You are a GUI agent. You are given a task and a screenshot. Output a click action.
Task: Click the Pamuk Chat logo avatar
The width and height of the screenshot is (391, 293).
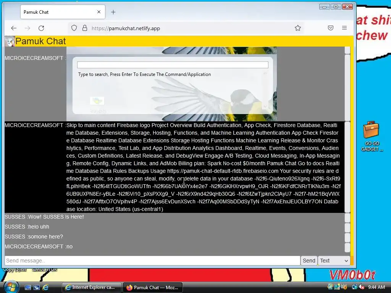click(10, 41)
